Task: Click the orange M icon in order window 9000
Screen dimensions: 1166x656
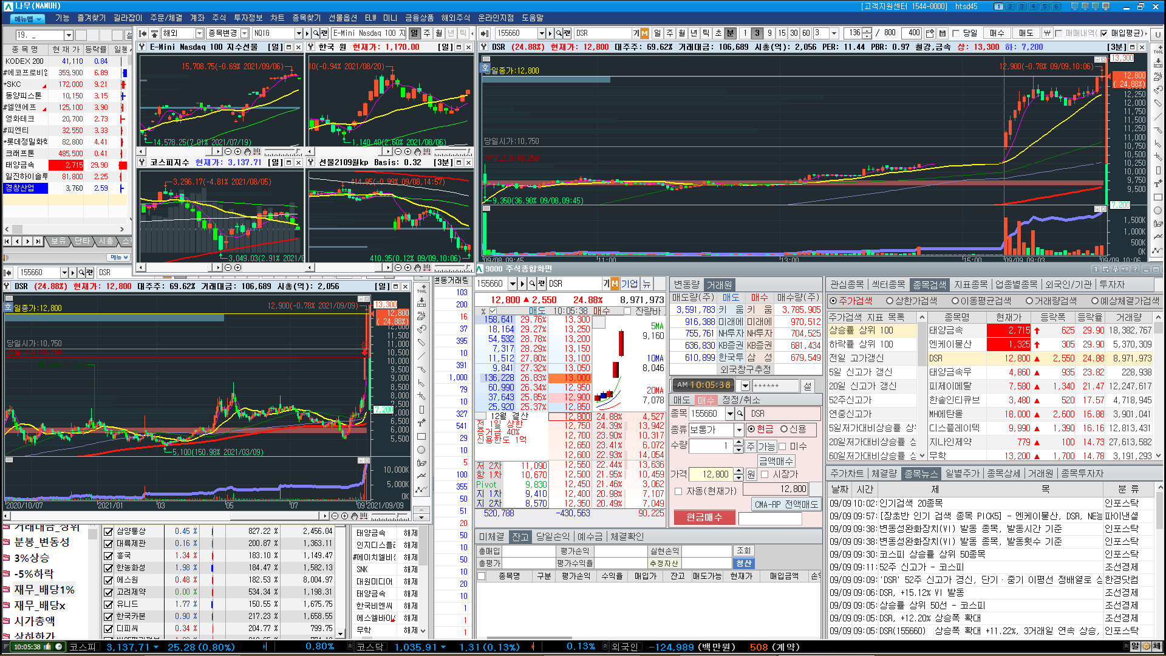Action: (x=615, y=284)
